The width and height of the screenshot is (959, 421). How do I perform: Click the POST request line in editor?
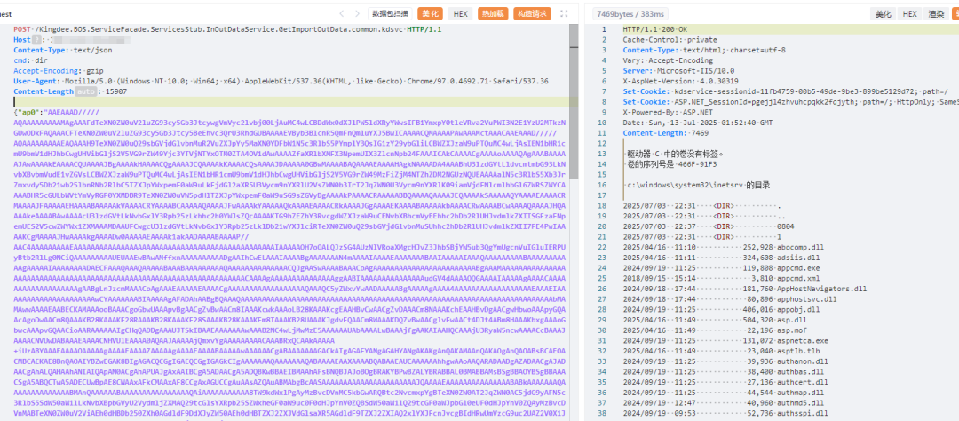coord(227,29)
